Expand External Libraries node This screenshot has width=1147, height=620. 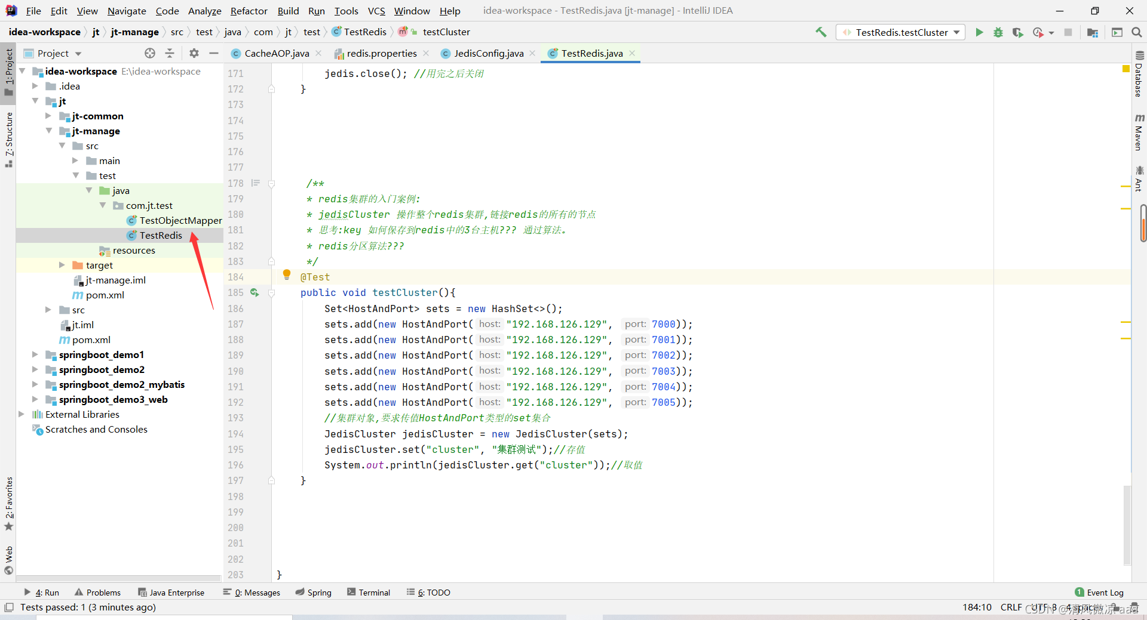tap(22, 414)
